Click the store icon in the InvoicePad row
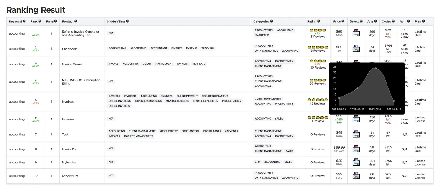Screen dimensions: 441x191 tap(356, 149)
